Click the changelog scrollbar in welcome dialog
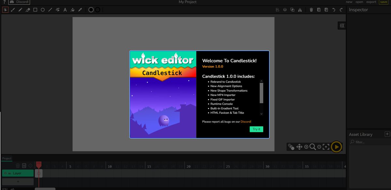This screenshot has height=190, width=391. pyautogui.click(x=261, y=93)
